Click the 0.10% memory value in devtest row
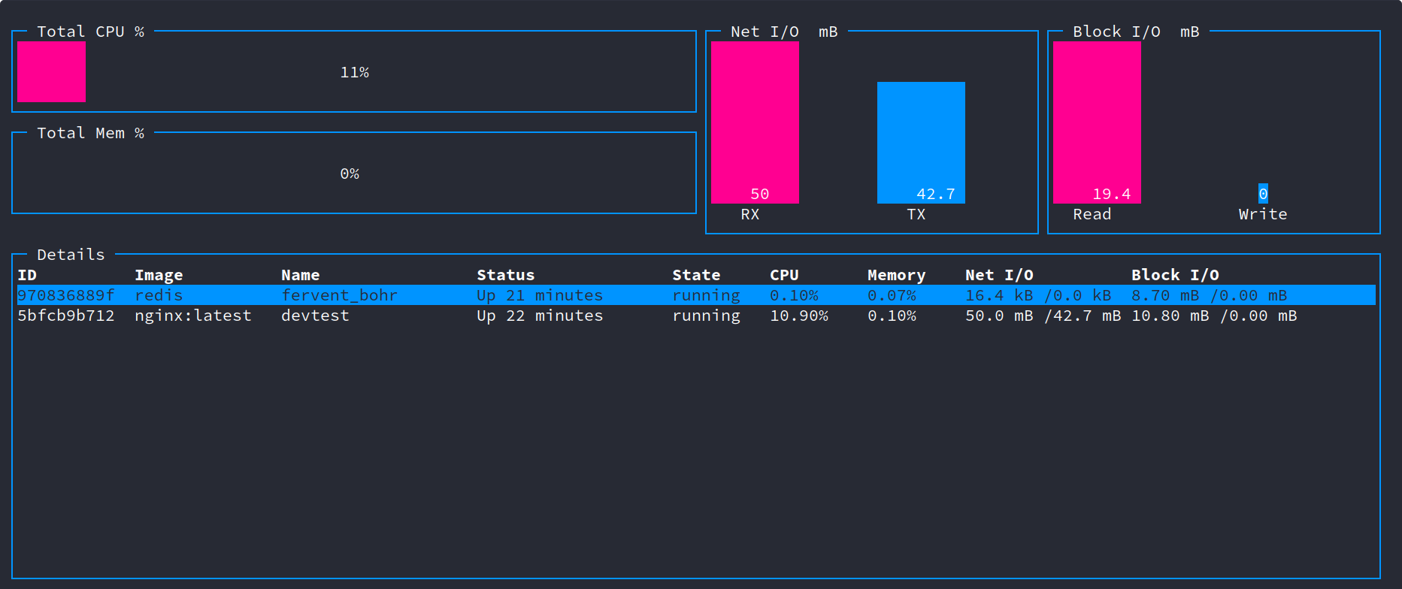The image size is (1402, 589). [892, 316]
